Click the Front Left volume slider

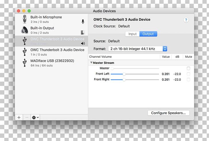click(135, 74)
